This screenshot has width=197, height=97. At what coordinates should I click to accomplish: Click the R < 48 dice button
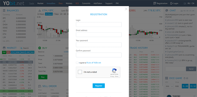point(185,86)
